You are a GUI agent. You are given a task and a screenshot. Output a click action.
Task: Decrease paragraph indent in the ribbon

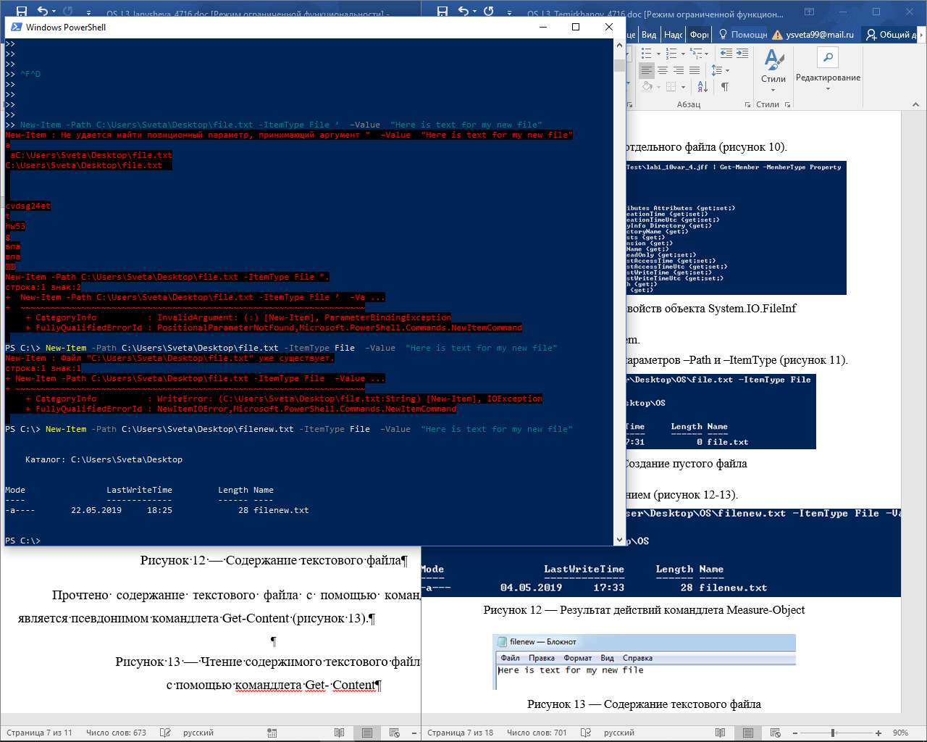726,54
